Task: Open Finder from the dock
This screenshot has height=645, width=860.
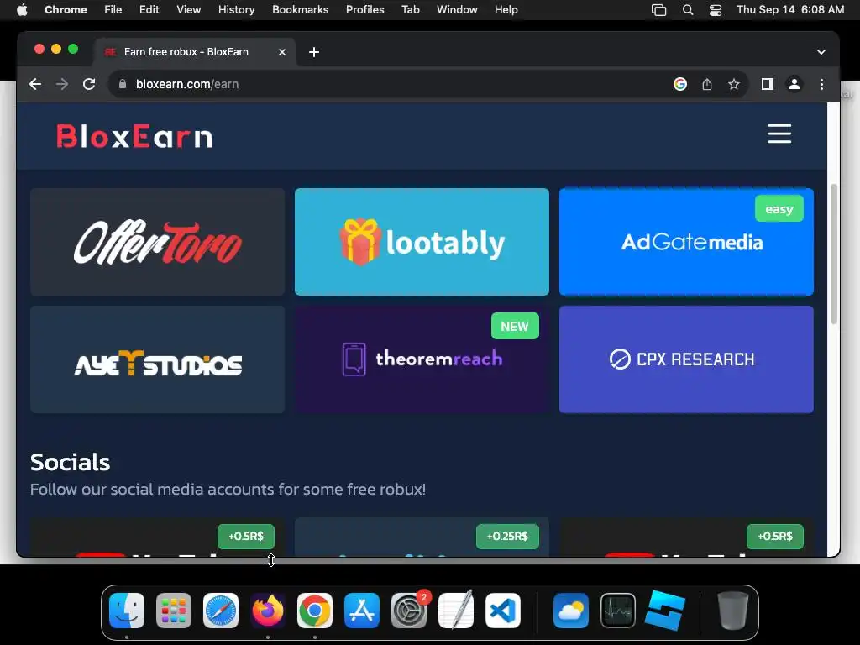Action: point(127,611)
